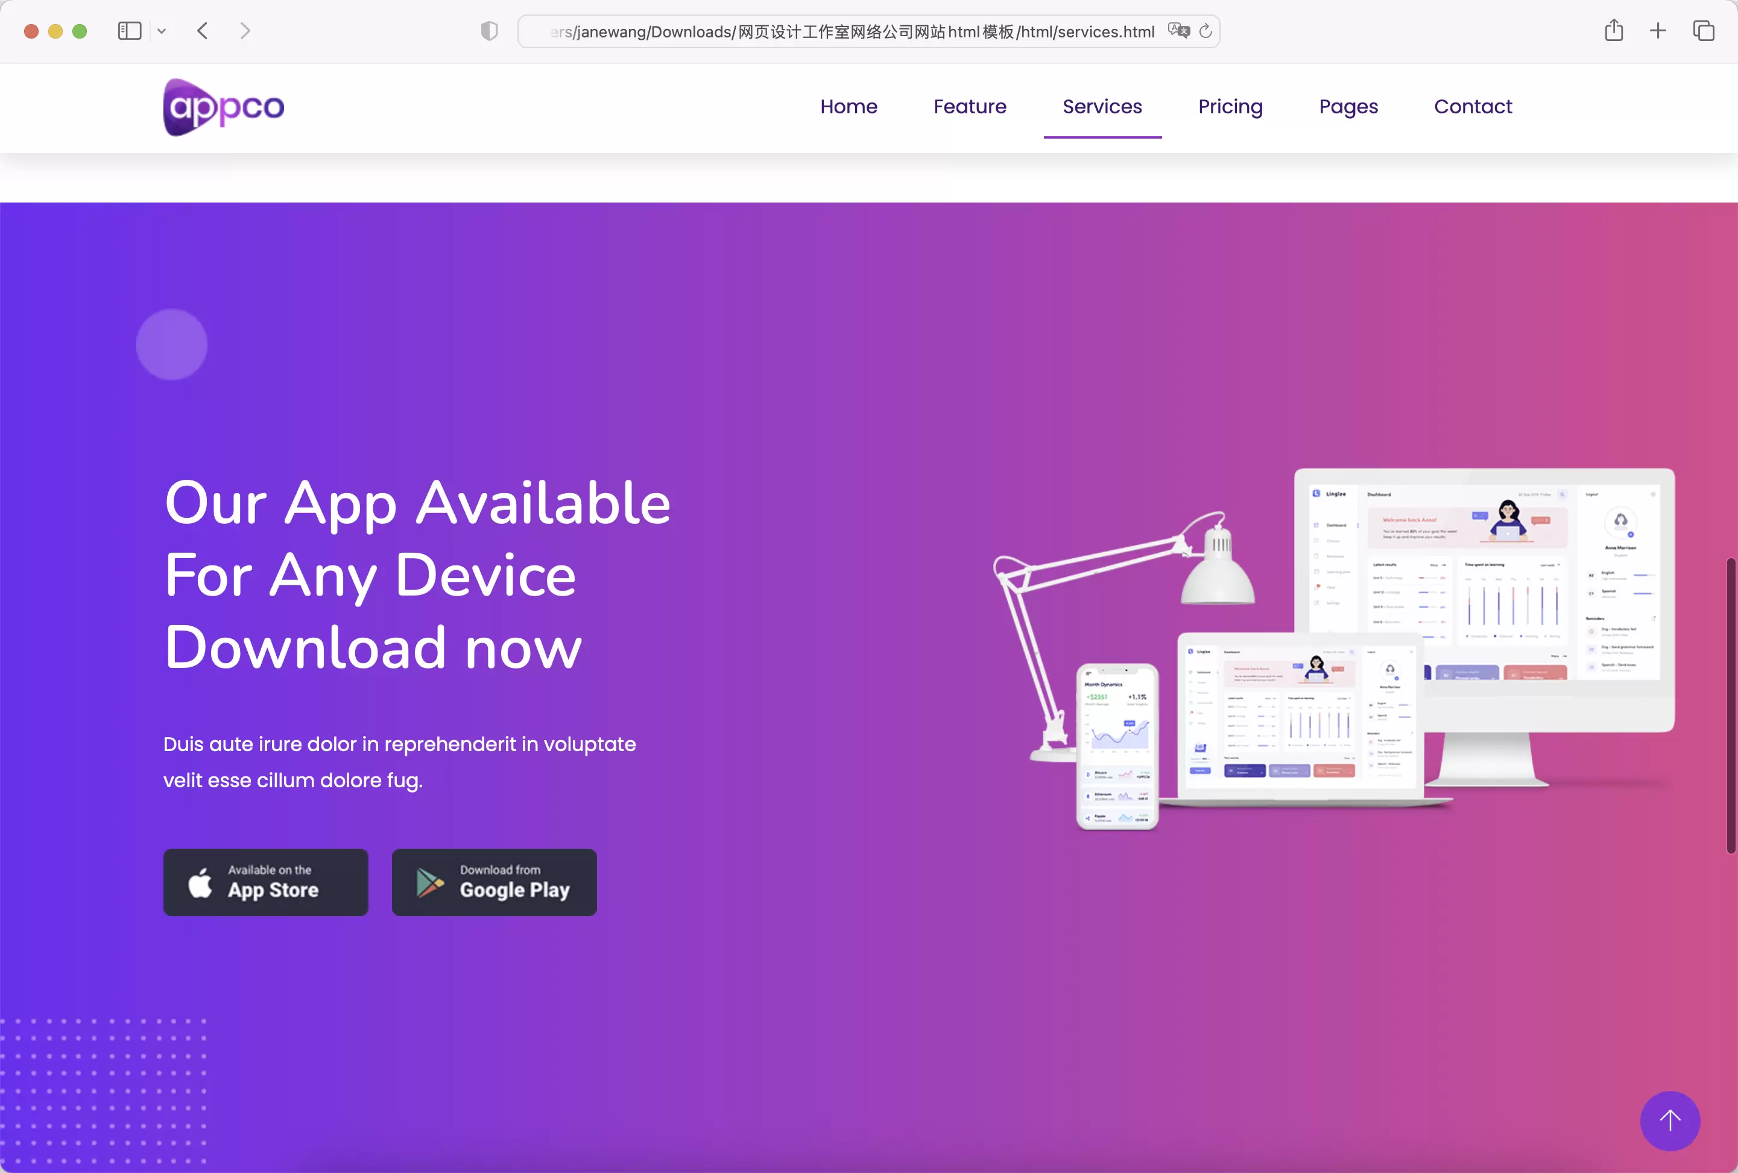Click the Contact navigation link
Image resolution: width=1738 pixels, height=1173 pixels.
coord(1472,106)
